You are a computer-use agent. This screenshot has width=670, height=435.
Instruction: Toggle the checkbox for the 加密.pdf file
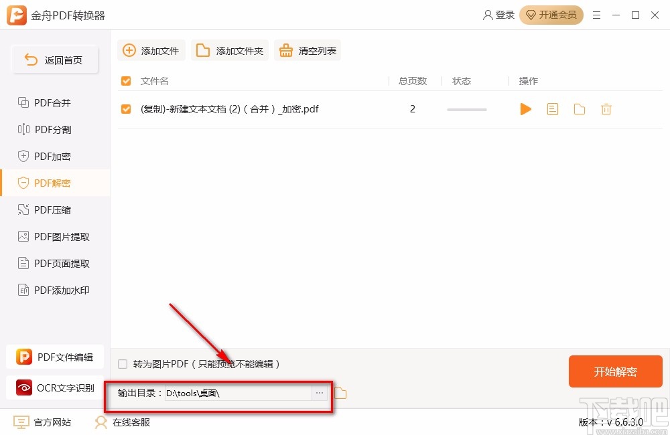click(125, 108)
